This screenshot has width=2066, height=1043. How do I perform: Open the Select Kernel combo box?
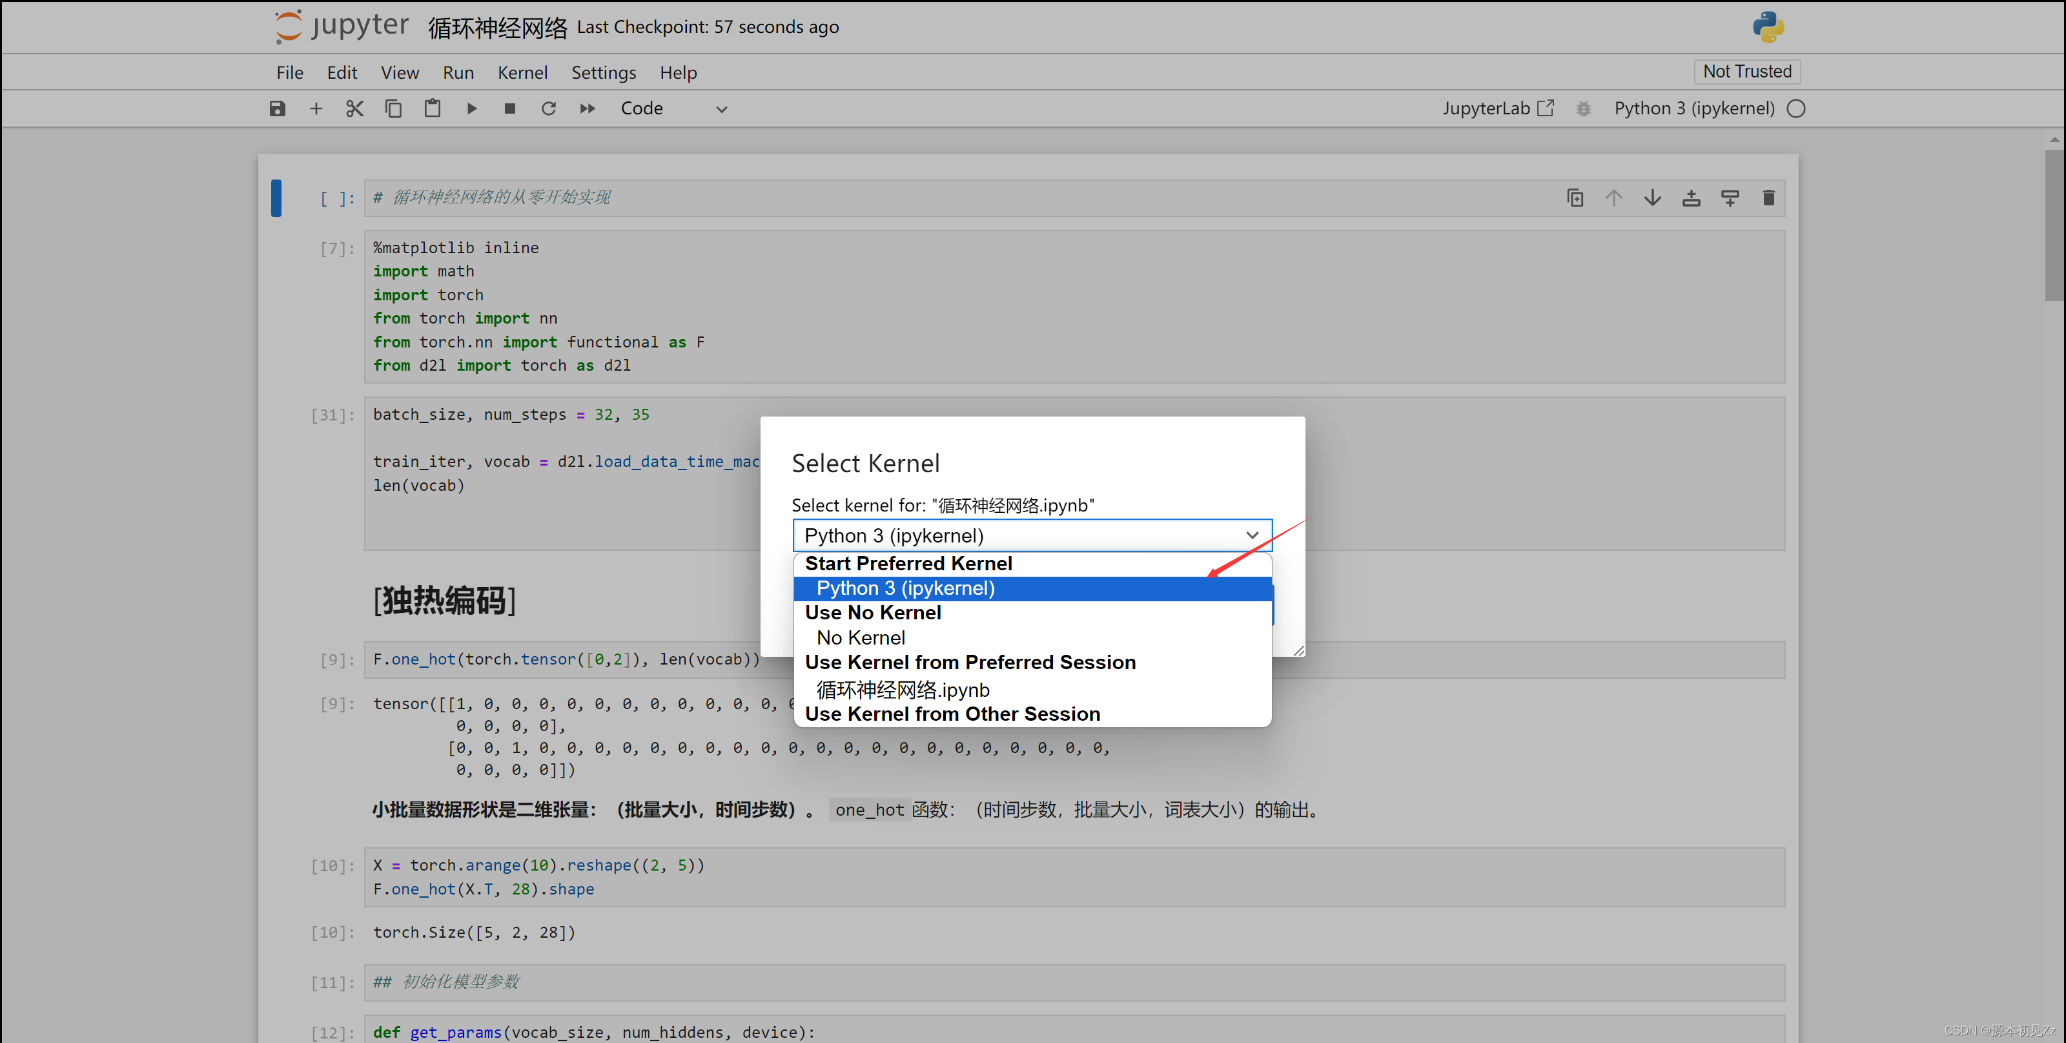(1032, 535)
